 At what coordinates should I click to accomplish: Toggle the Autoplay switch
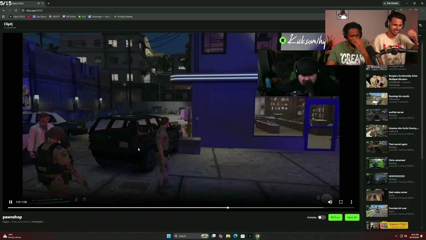coord(321,217)
